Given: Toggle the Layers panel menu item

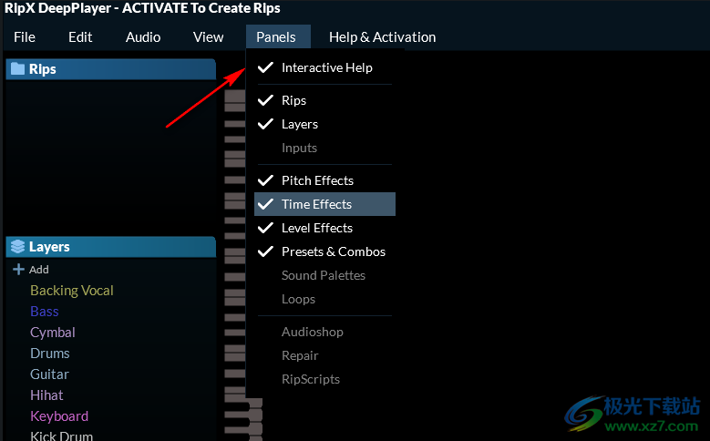Looking at the screenshot, I should click(x=299, y=124).
